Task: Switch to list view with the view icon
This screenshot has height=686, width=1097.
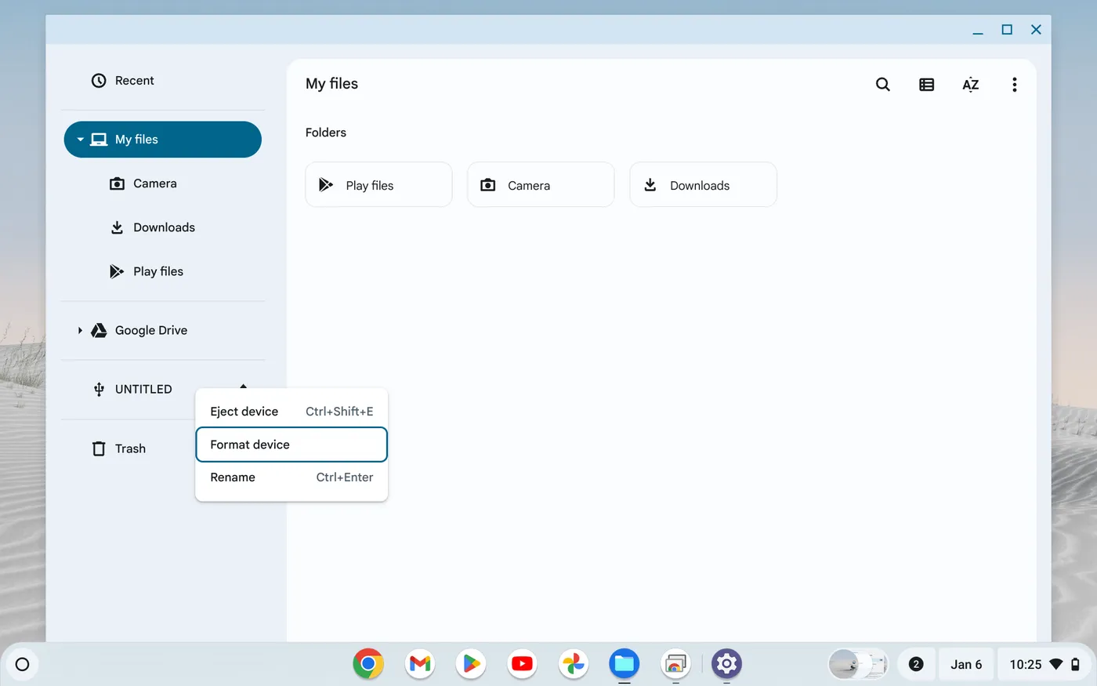Action: coord(926,85)
